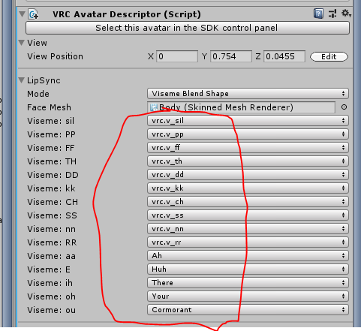
Task: Click the VRC Avatar Descriptor script icon
Action: pyautogui.click(x=33, y=14)
